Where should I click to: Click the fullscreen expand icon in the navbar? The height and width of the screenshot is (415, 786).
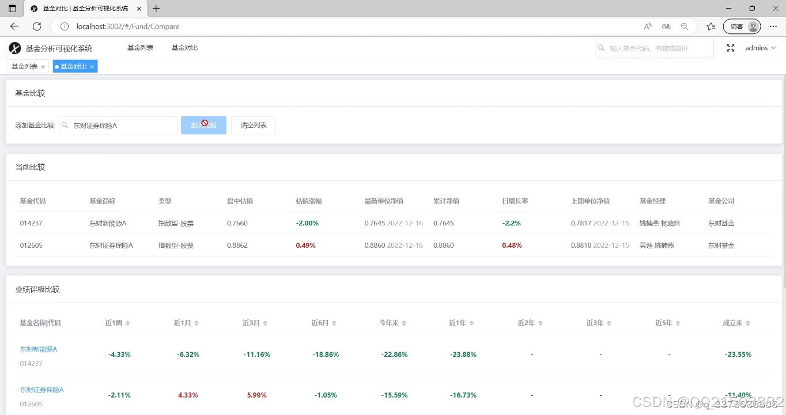pos(730,48)
